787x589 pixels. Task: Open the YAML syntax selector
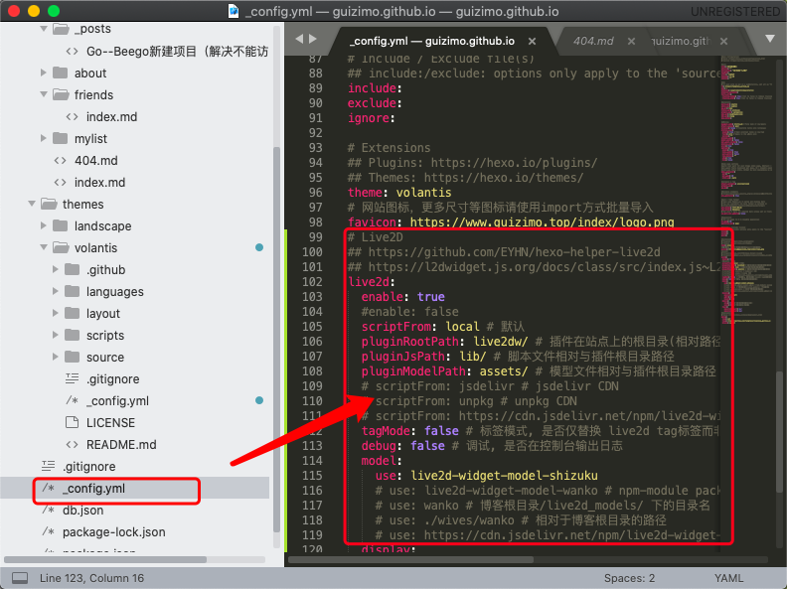(x=728, y=578)
